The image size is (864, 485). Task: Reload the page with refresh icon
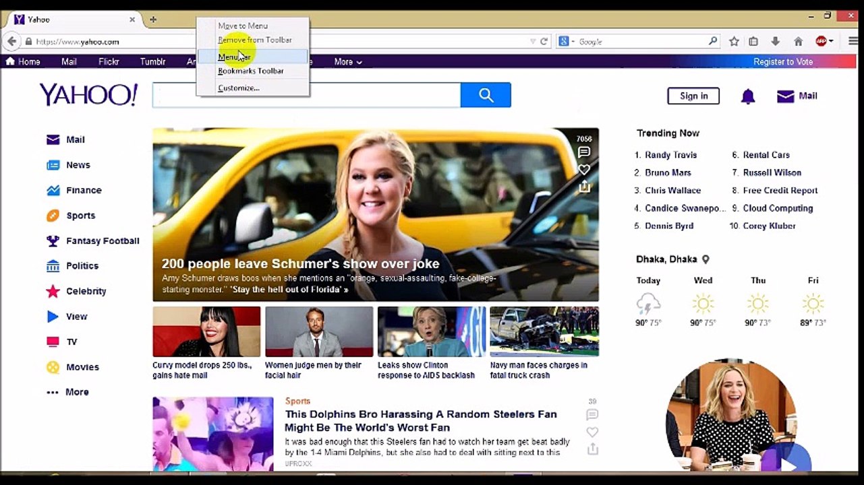pos(544,42)
